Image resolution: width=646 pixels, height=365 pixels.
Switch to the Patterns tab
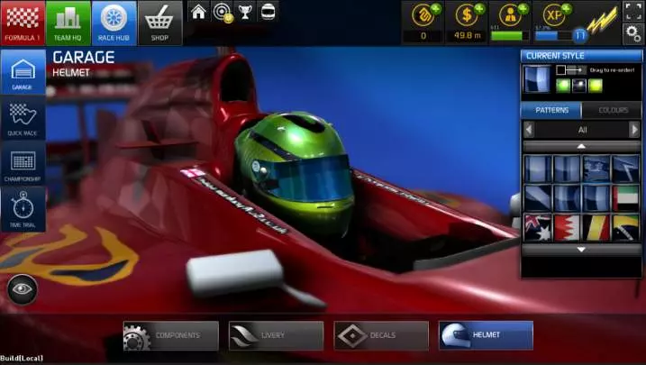pos(551,111)
